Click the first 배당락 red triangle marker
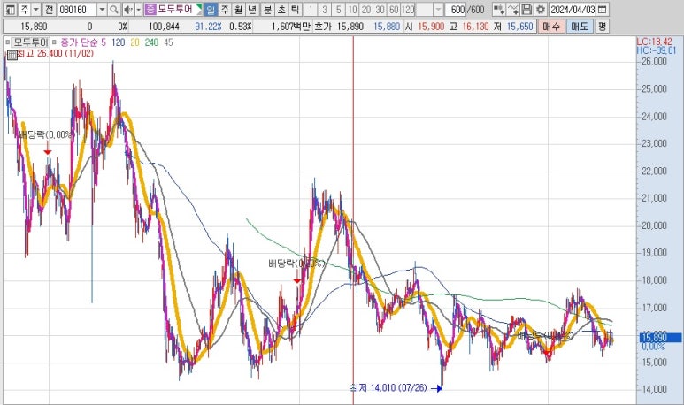The height and width of the screenshot is (405, 684). click(48, 152)
